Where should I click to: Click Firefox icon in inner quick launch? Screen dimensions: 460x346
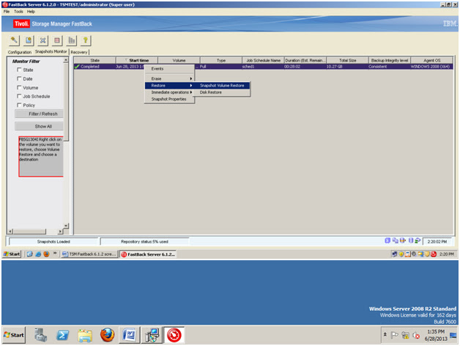click(x=46, y=254)
